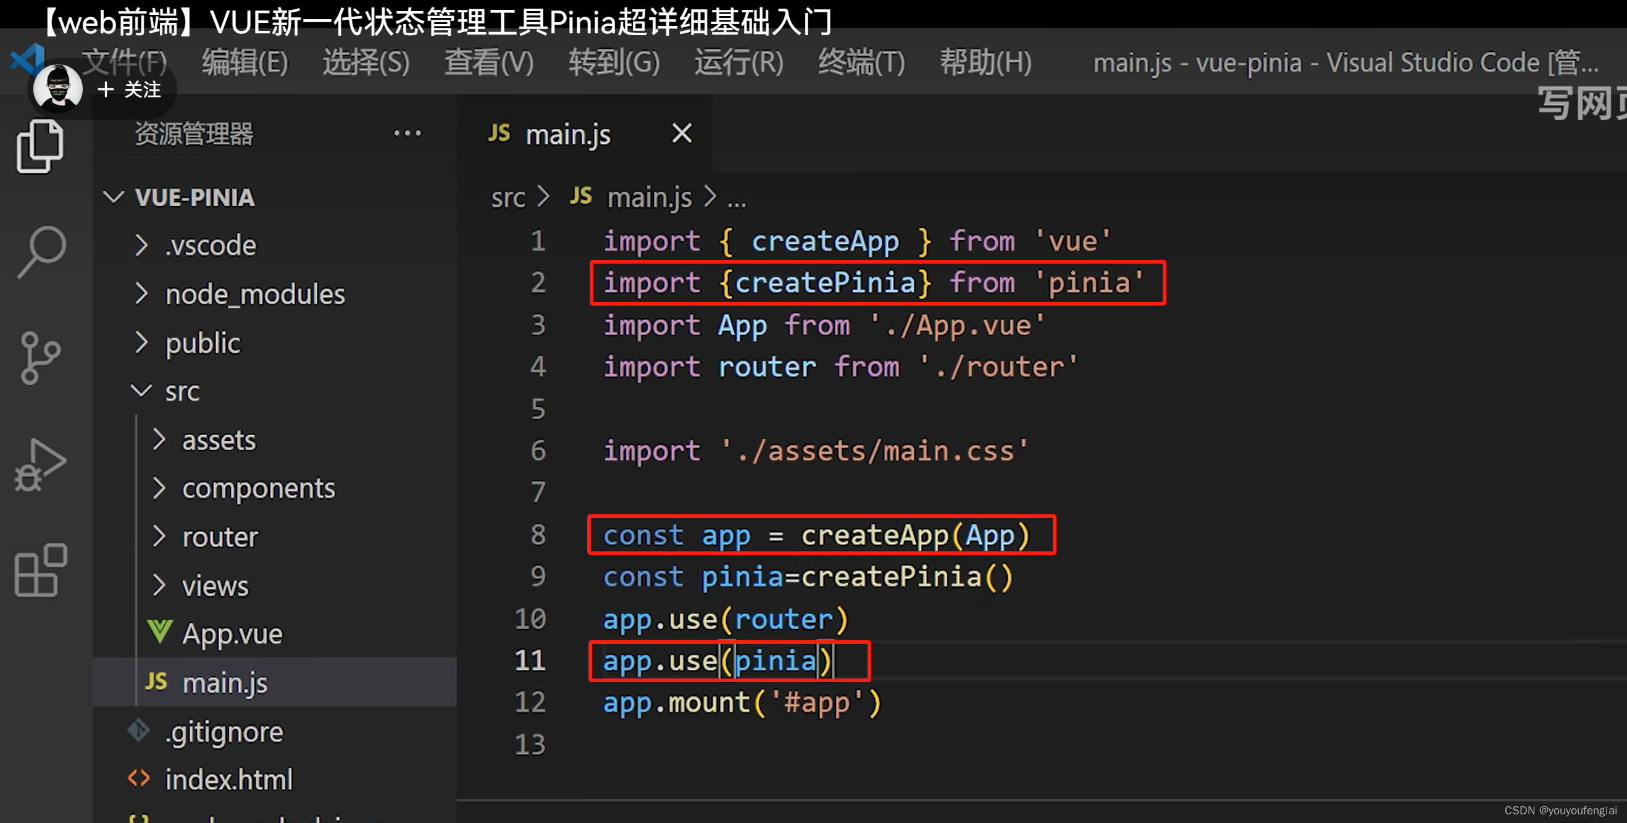Click './router' import path on line 4
Screen dimensions: 1627x823
click(998, 367)
